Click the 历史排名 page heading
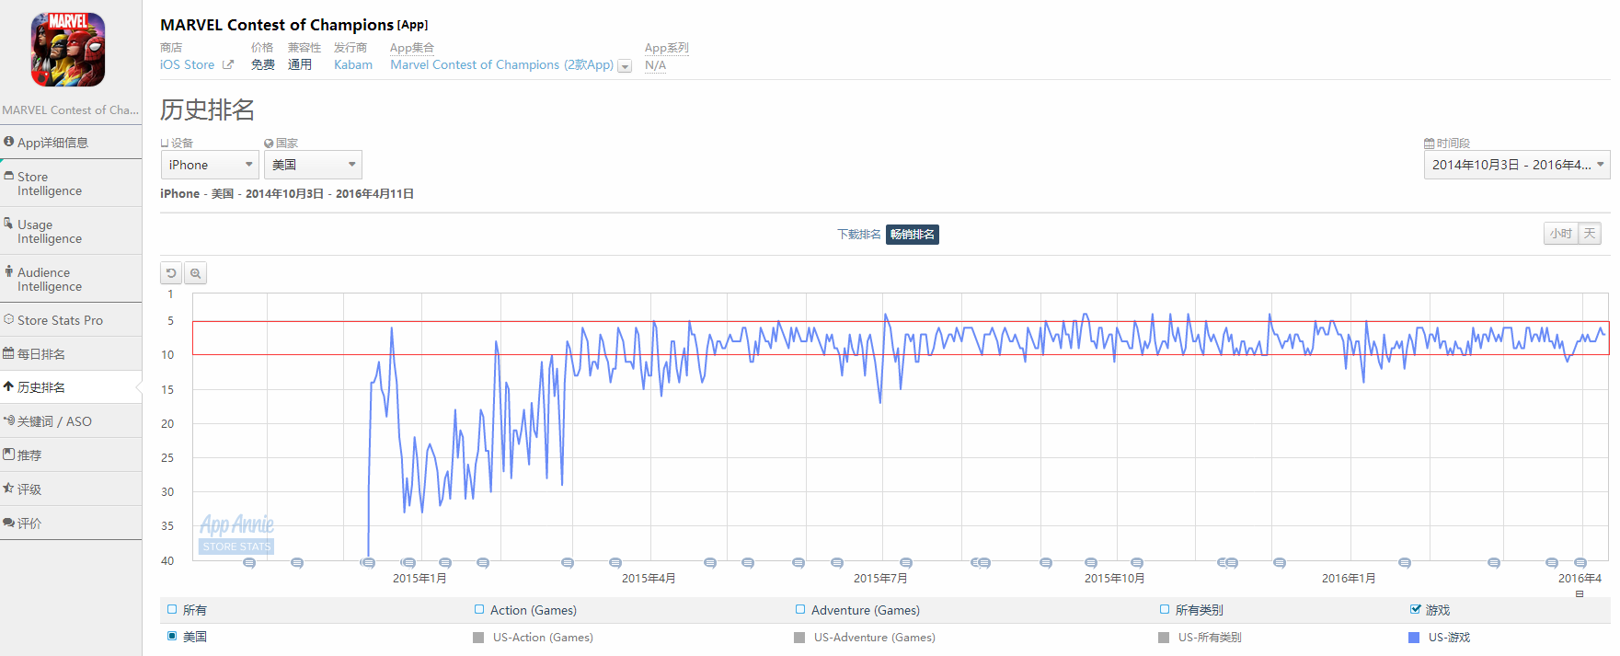 tap(208, 109)
